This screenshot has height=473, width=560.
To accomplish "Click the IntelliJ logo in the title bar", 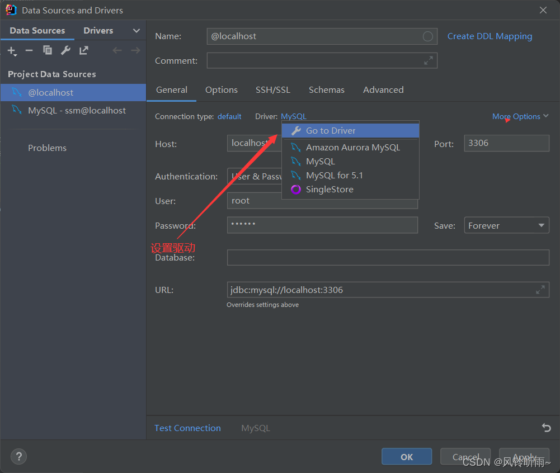I will 11,10.
